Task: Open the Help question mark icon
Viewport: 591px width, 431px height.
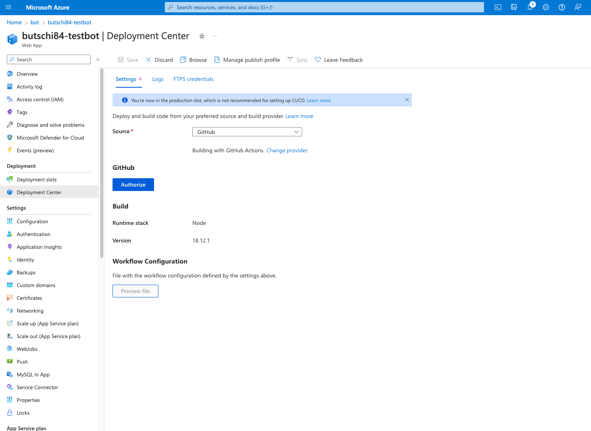Action: point(562,7)
